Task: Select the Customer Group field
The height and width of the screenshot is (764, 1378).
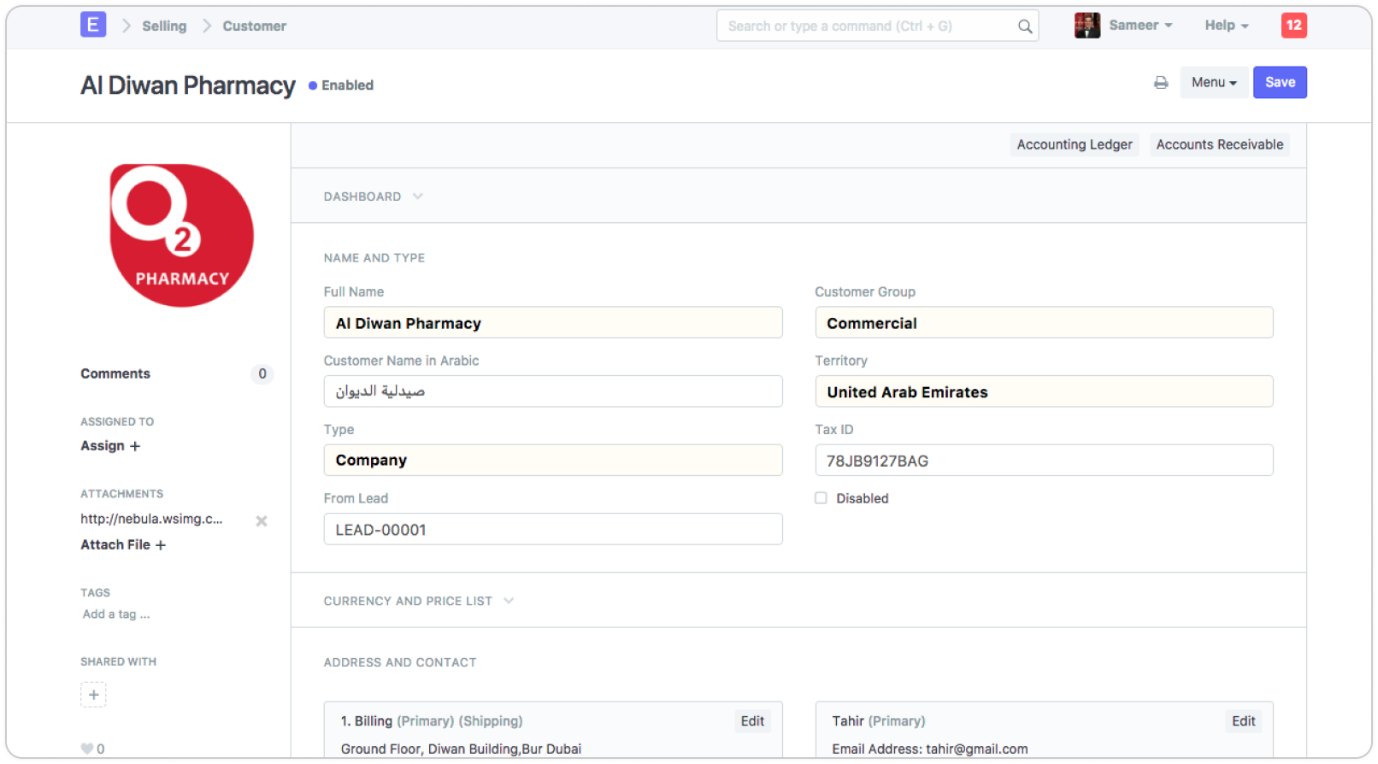Action: click(1044, 323)
